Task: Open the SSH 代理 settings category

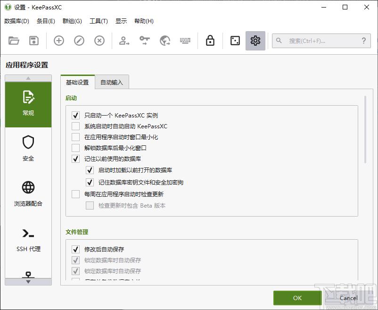Action: pyautogui.click(x=28, y=240)
